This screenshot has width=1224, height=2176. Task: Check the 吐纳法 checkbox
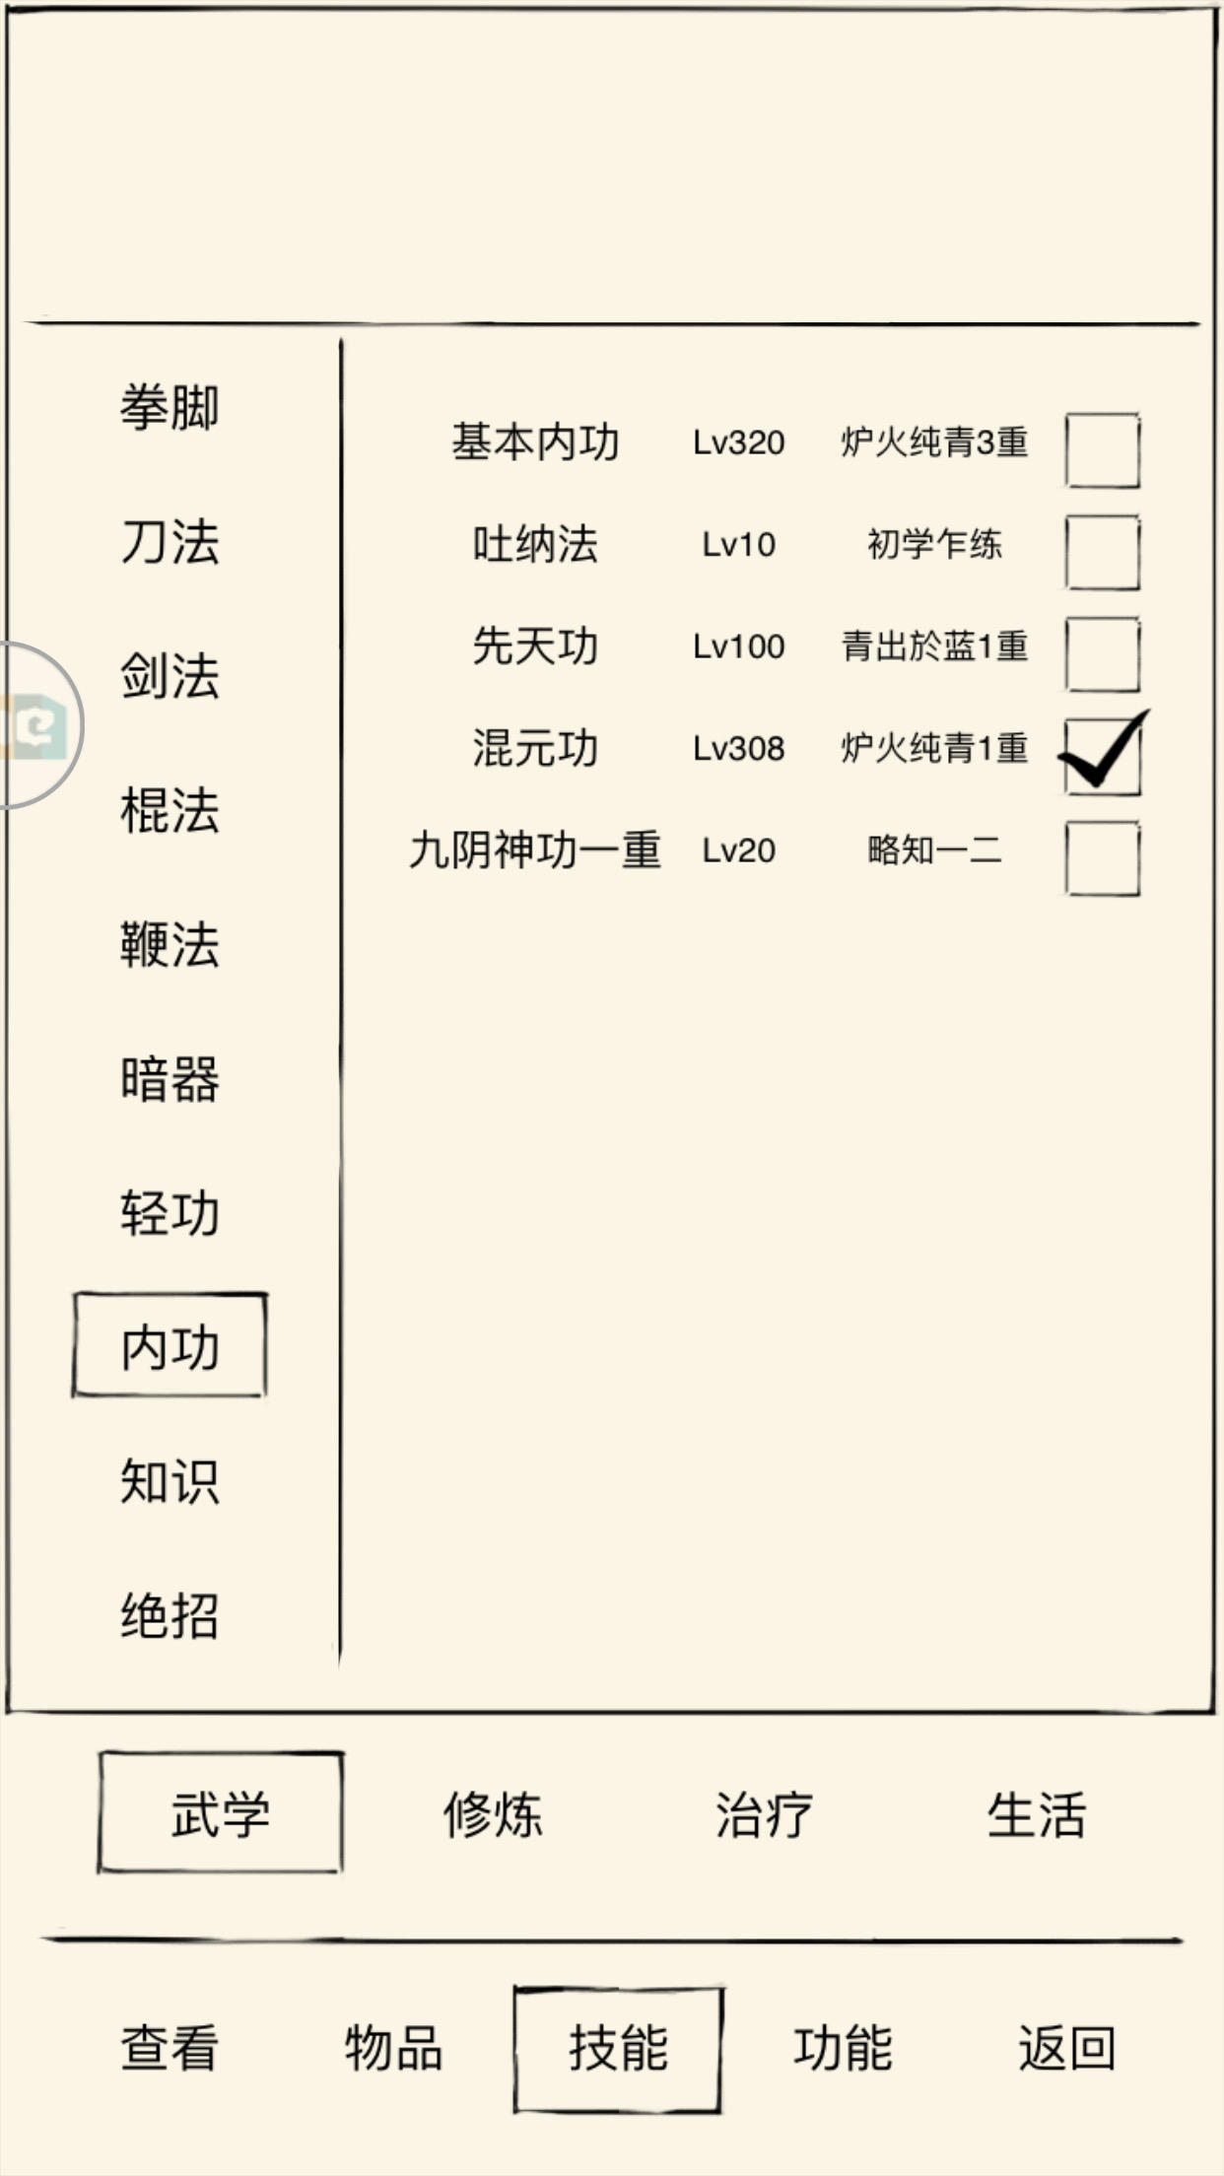click(1103, 553)
